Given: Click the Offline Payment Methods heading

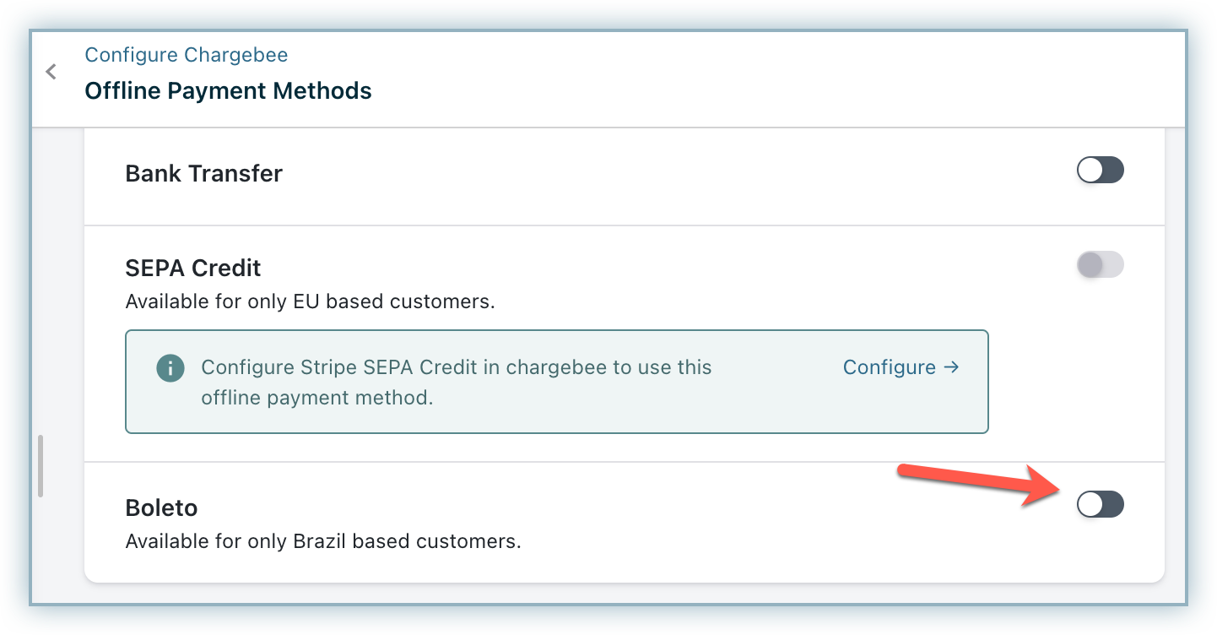Looking at the screenshot, I should coord(228,90).
